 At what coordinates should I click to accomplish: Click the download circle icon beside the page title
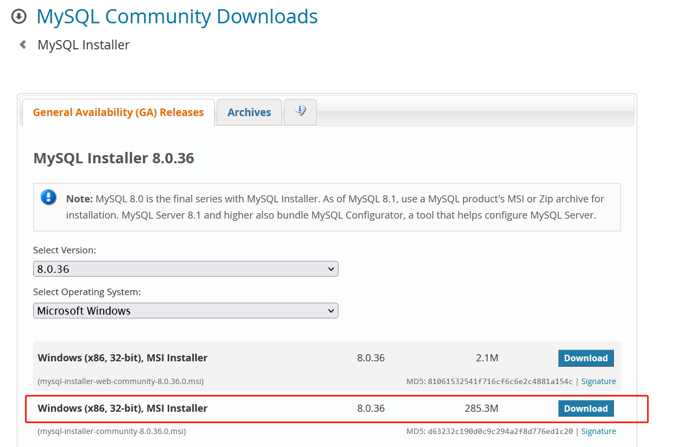point(18,16)
